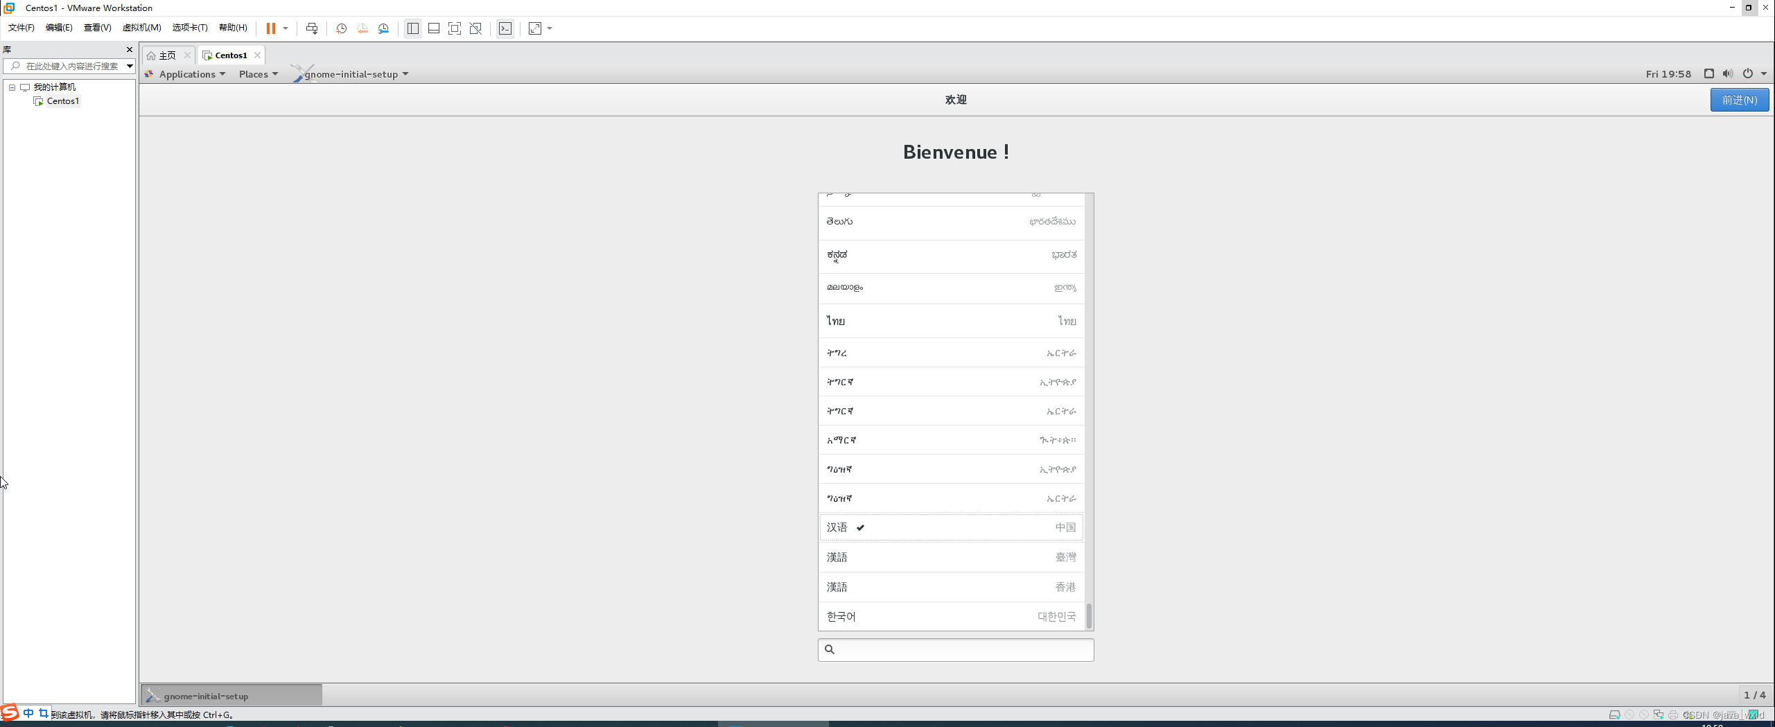Enter full screen mode icon

click(455, 28)
